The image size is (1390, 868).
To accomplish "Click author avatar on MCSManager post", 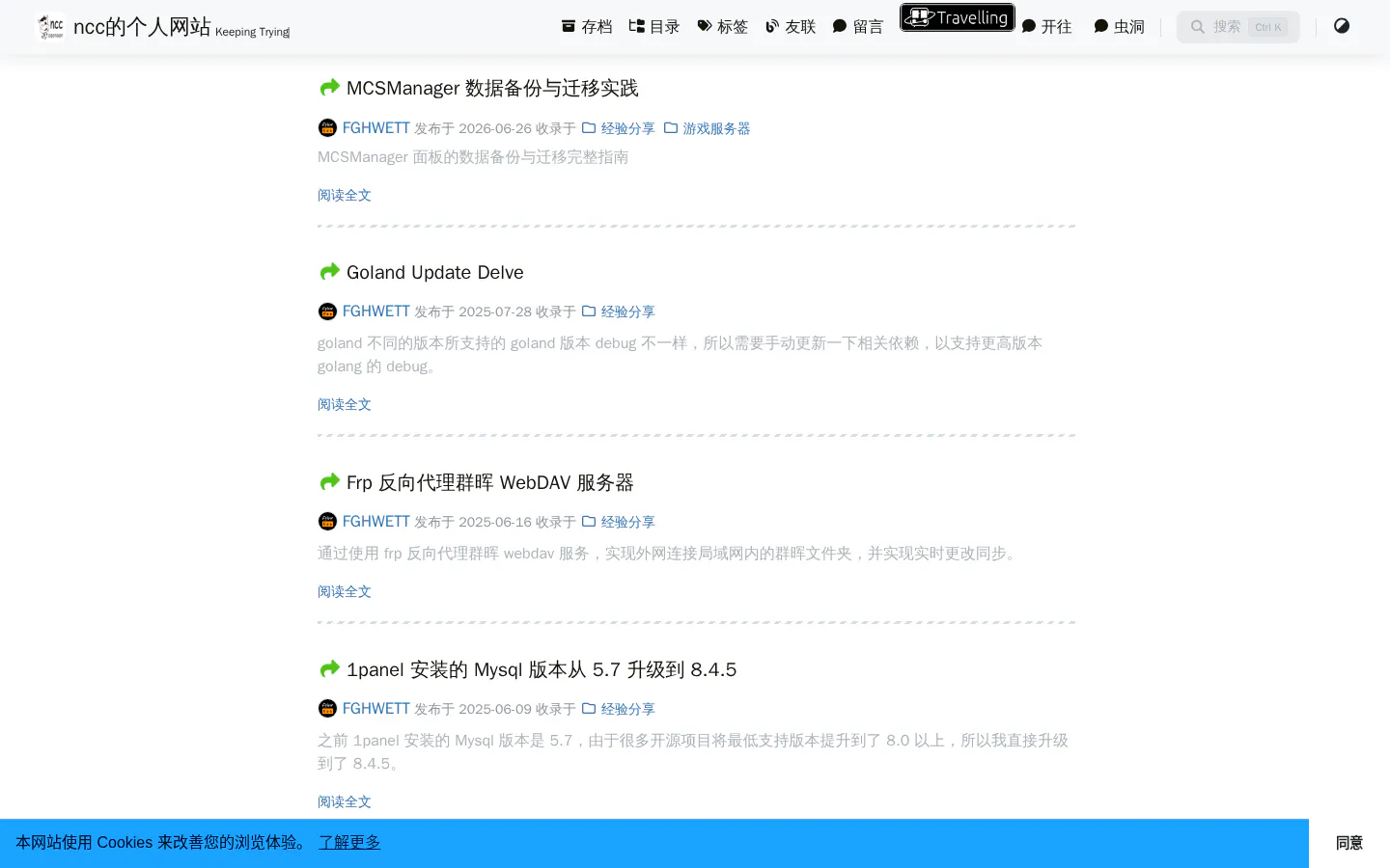I will (x=327, y=127).
